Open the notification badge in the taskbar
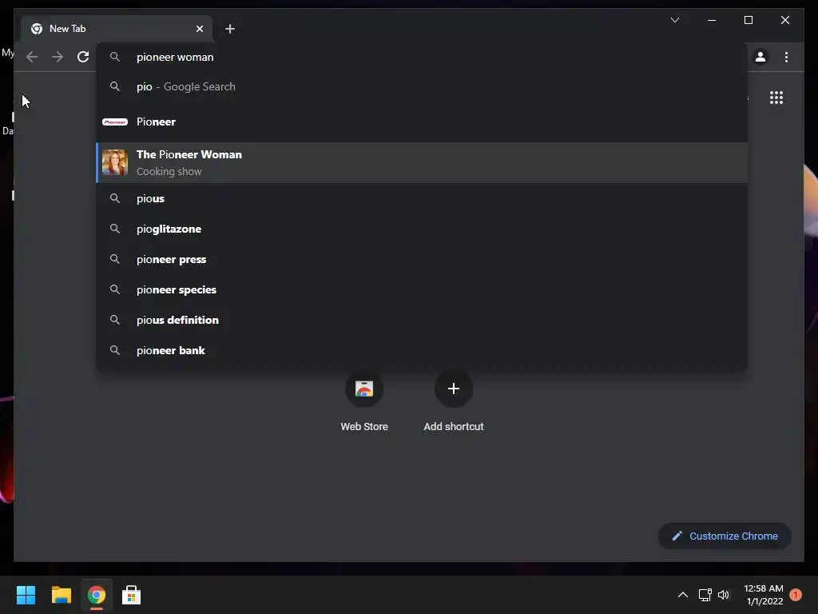Viewport: 818px width, 614px height. click(x=796, y=595)
